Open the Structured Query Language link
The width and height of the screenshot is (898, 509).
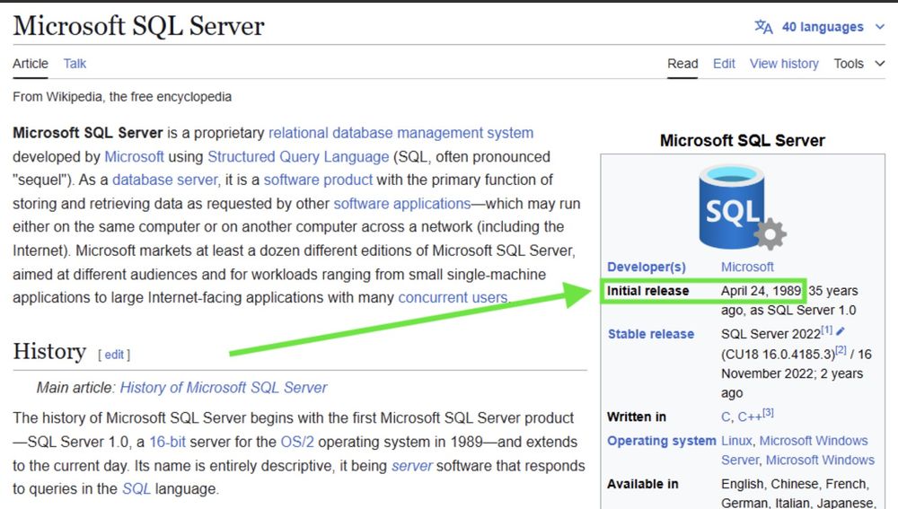point(298,156)
